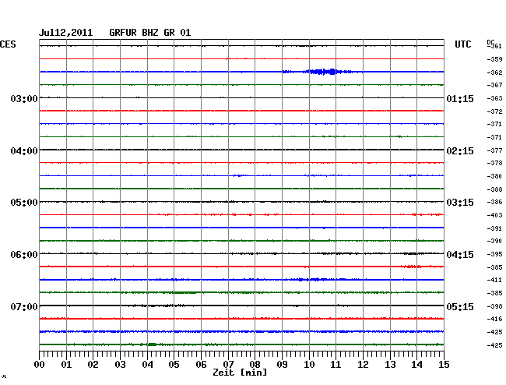Click the time axis tick label 03
This screenshot has width=506, height=385.
click(x=120, y=365)
